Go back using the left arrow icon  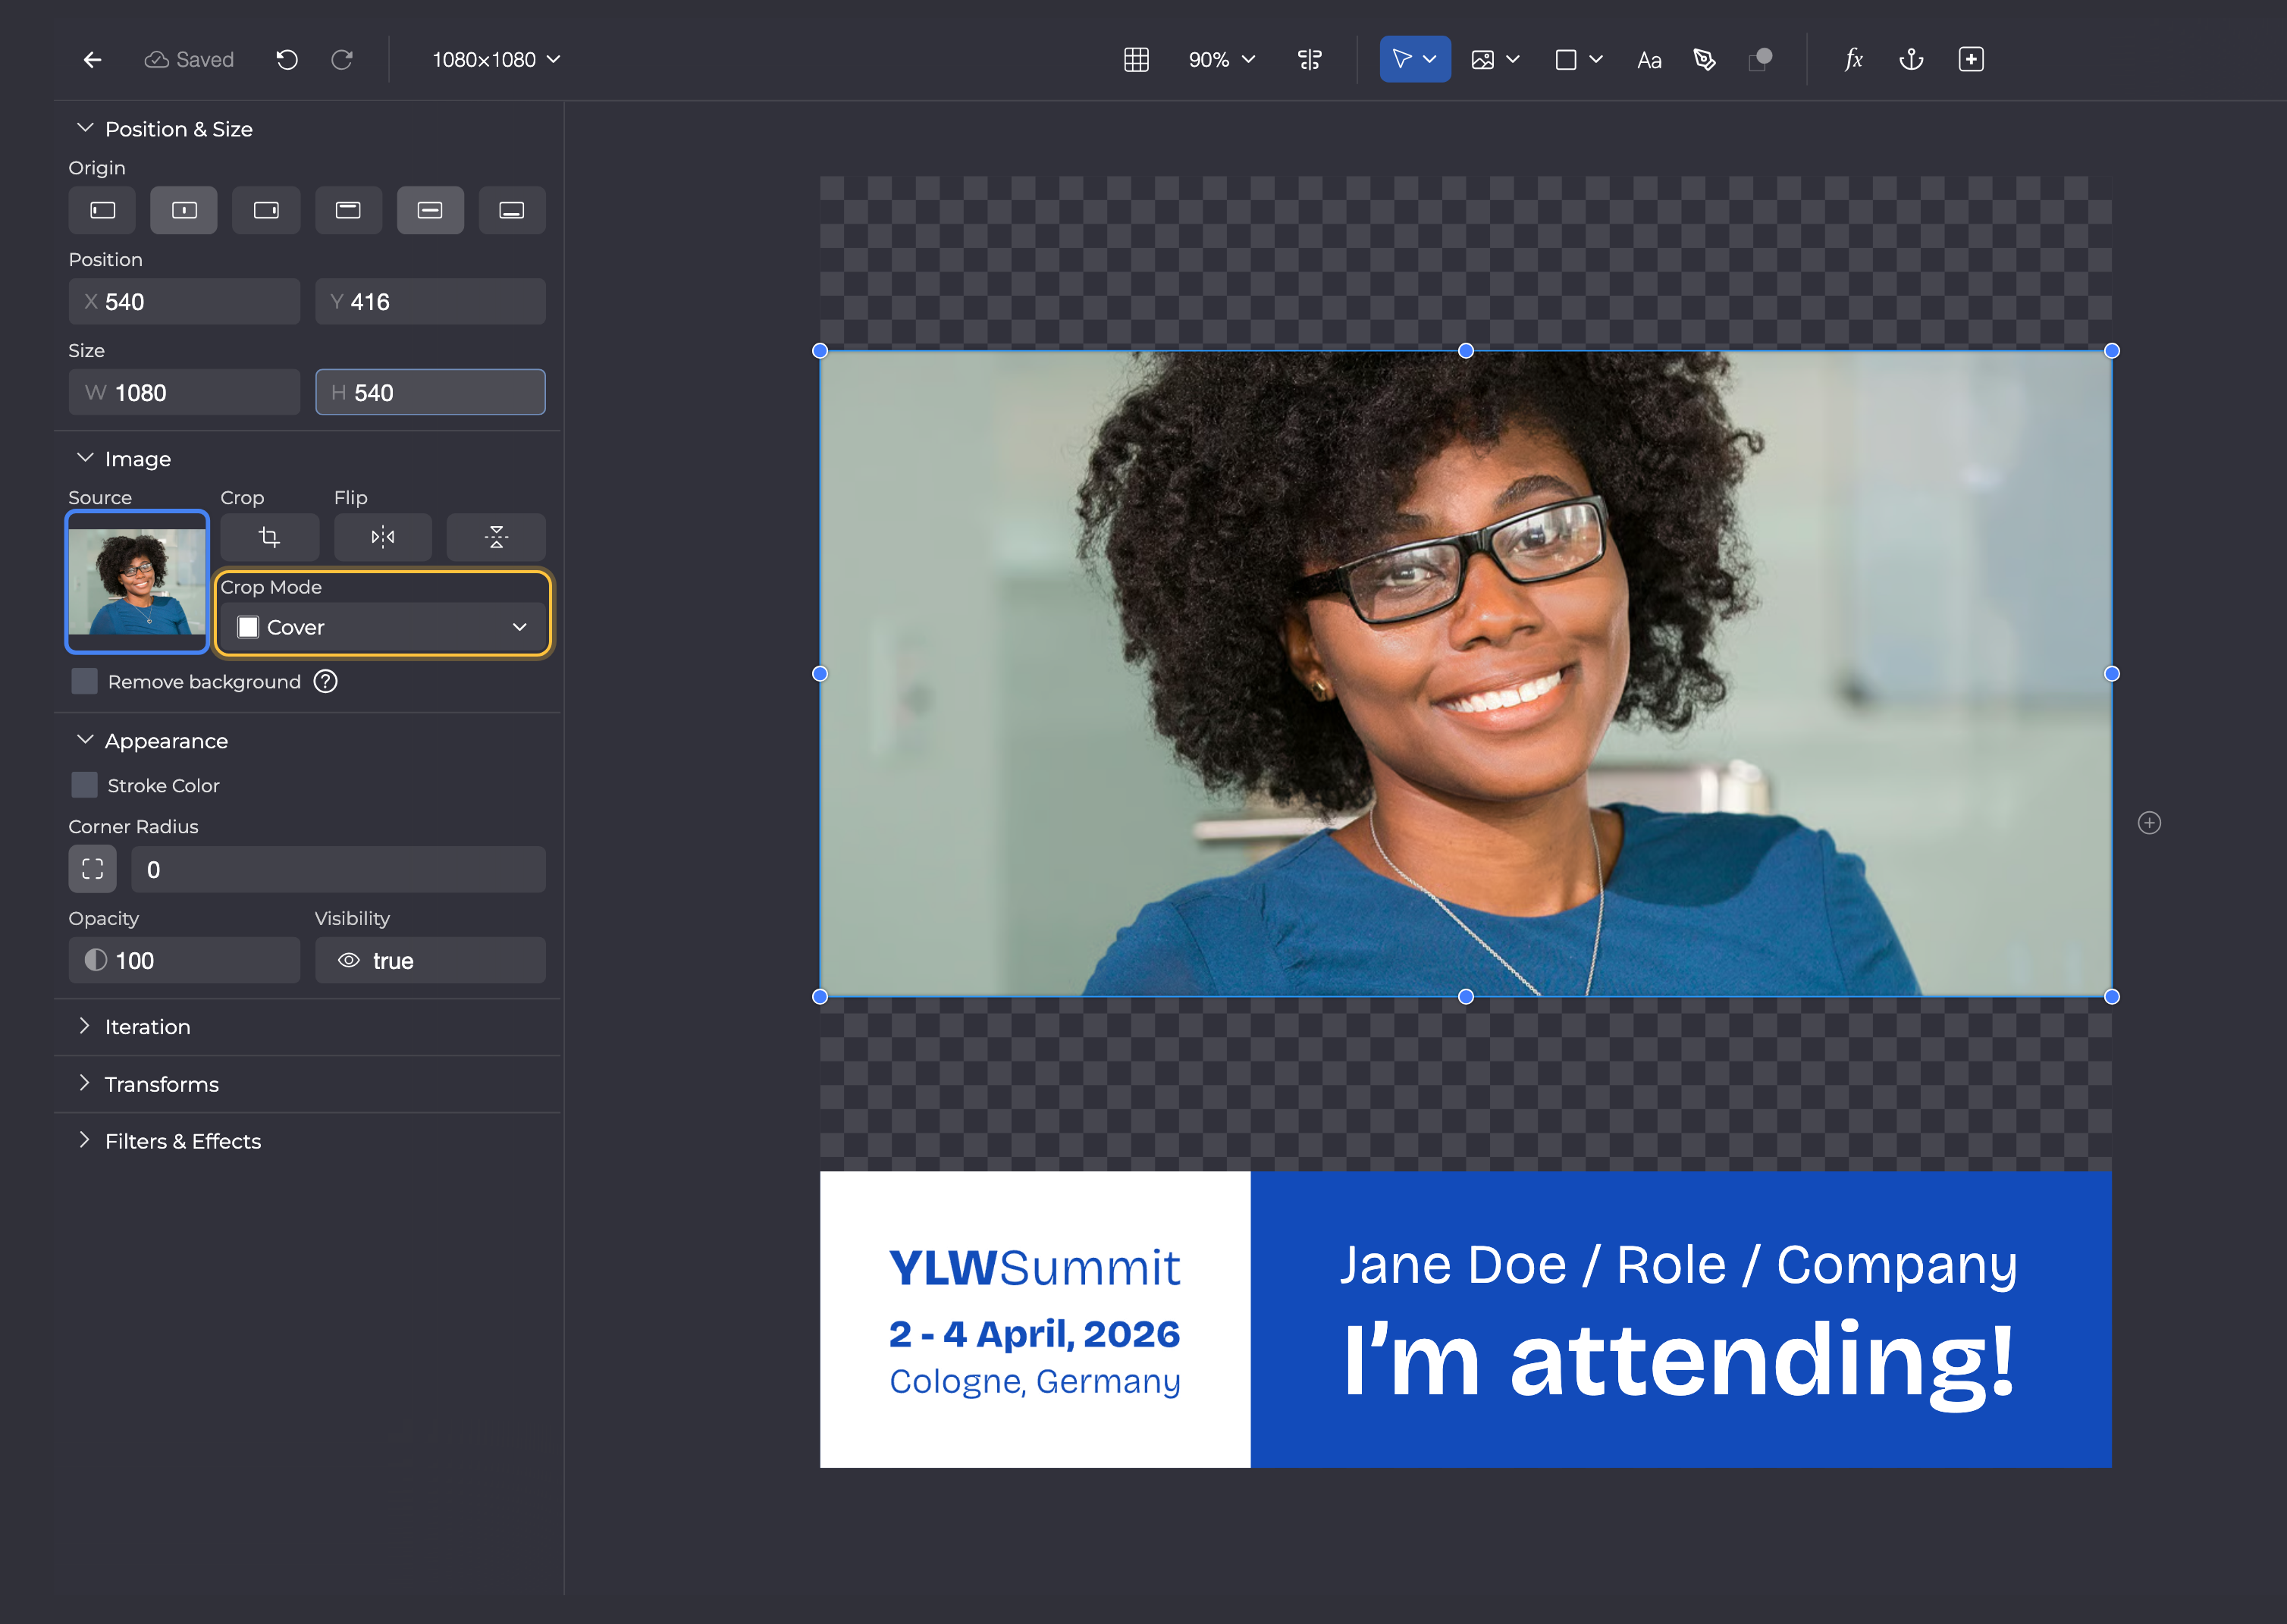coord(92,60)
